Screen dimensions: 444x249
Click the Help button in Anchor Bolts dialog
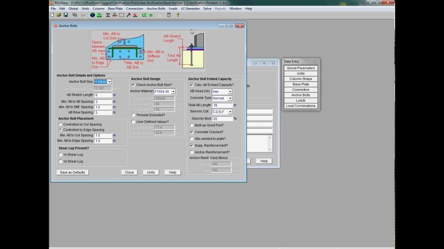tap(173, 172)
